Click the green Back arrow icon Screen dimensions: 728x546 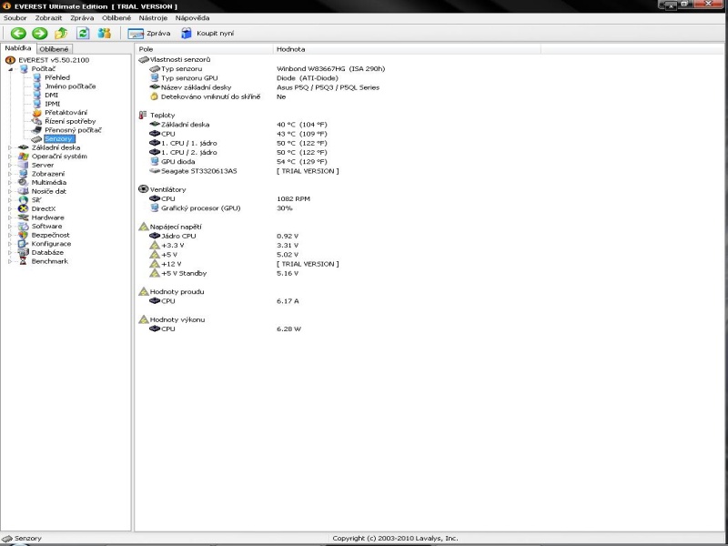click(x=18, y=34)
